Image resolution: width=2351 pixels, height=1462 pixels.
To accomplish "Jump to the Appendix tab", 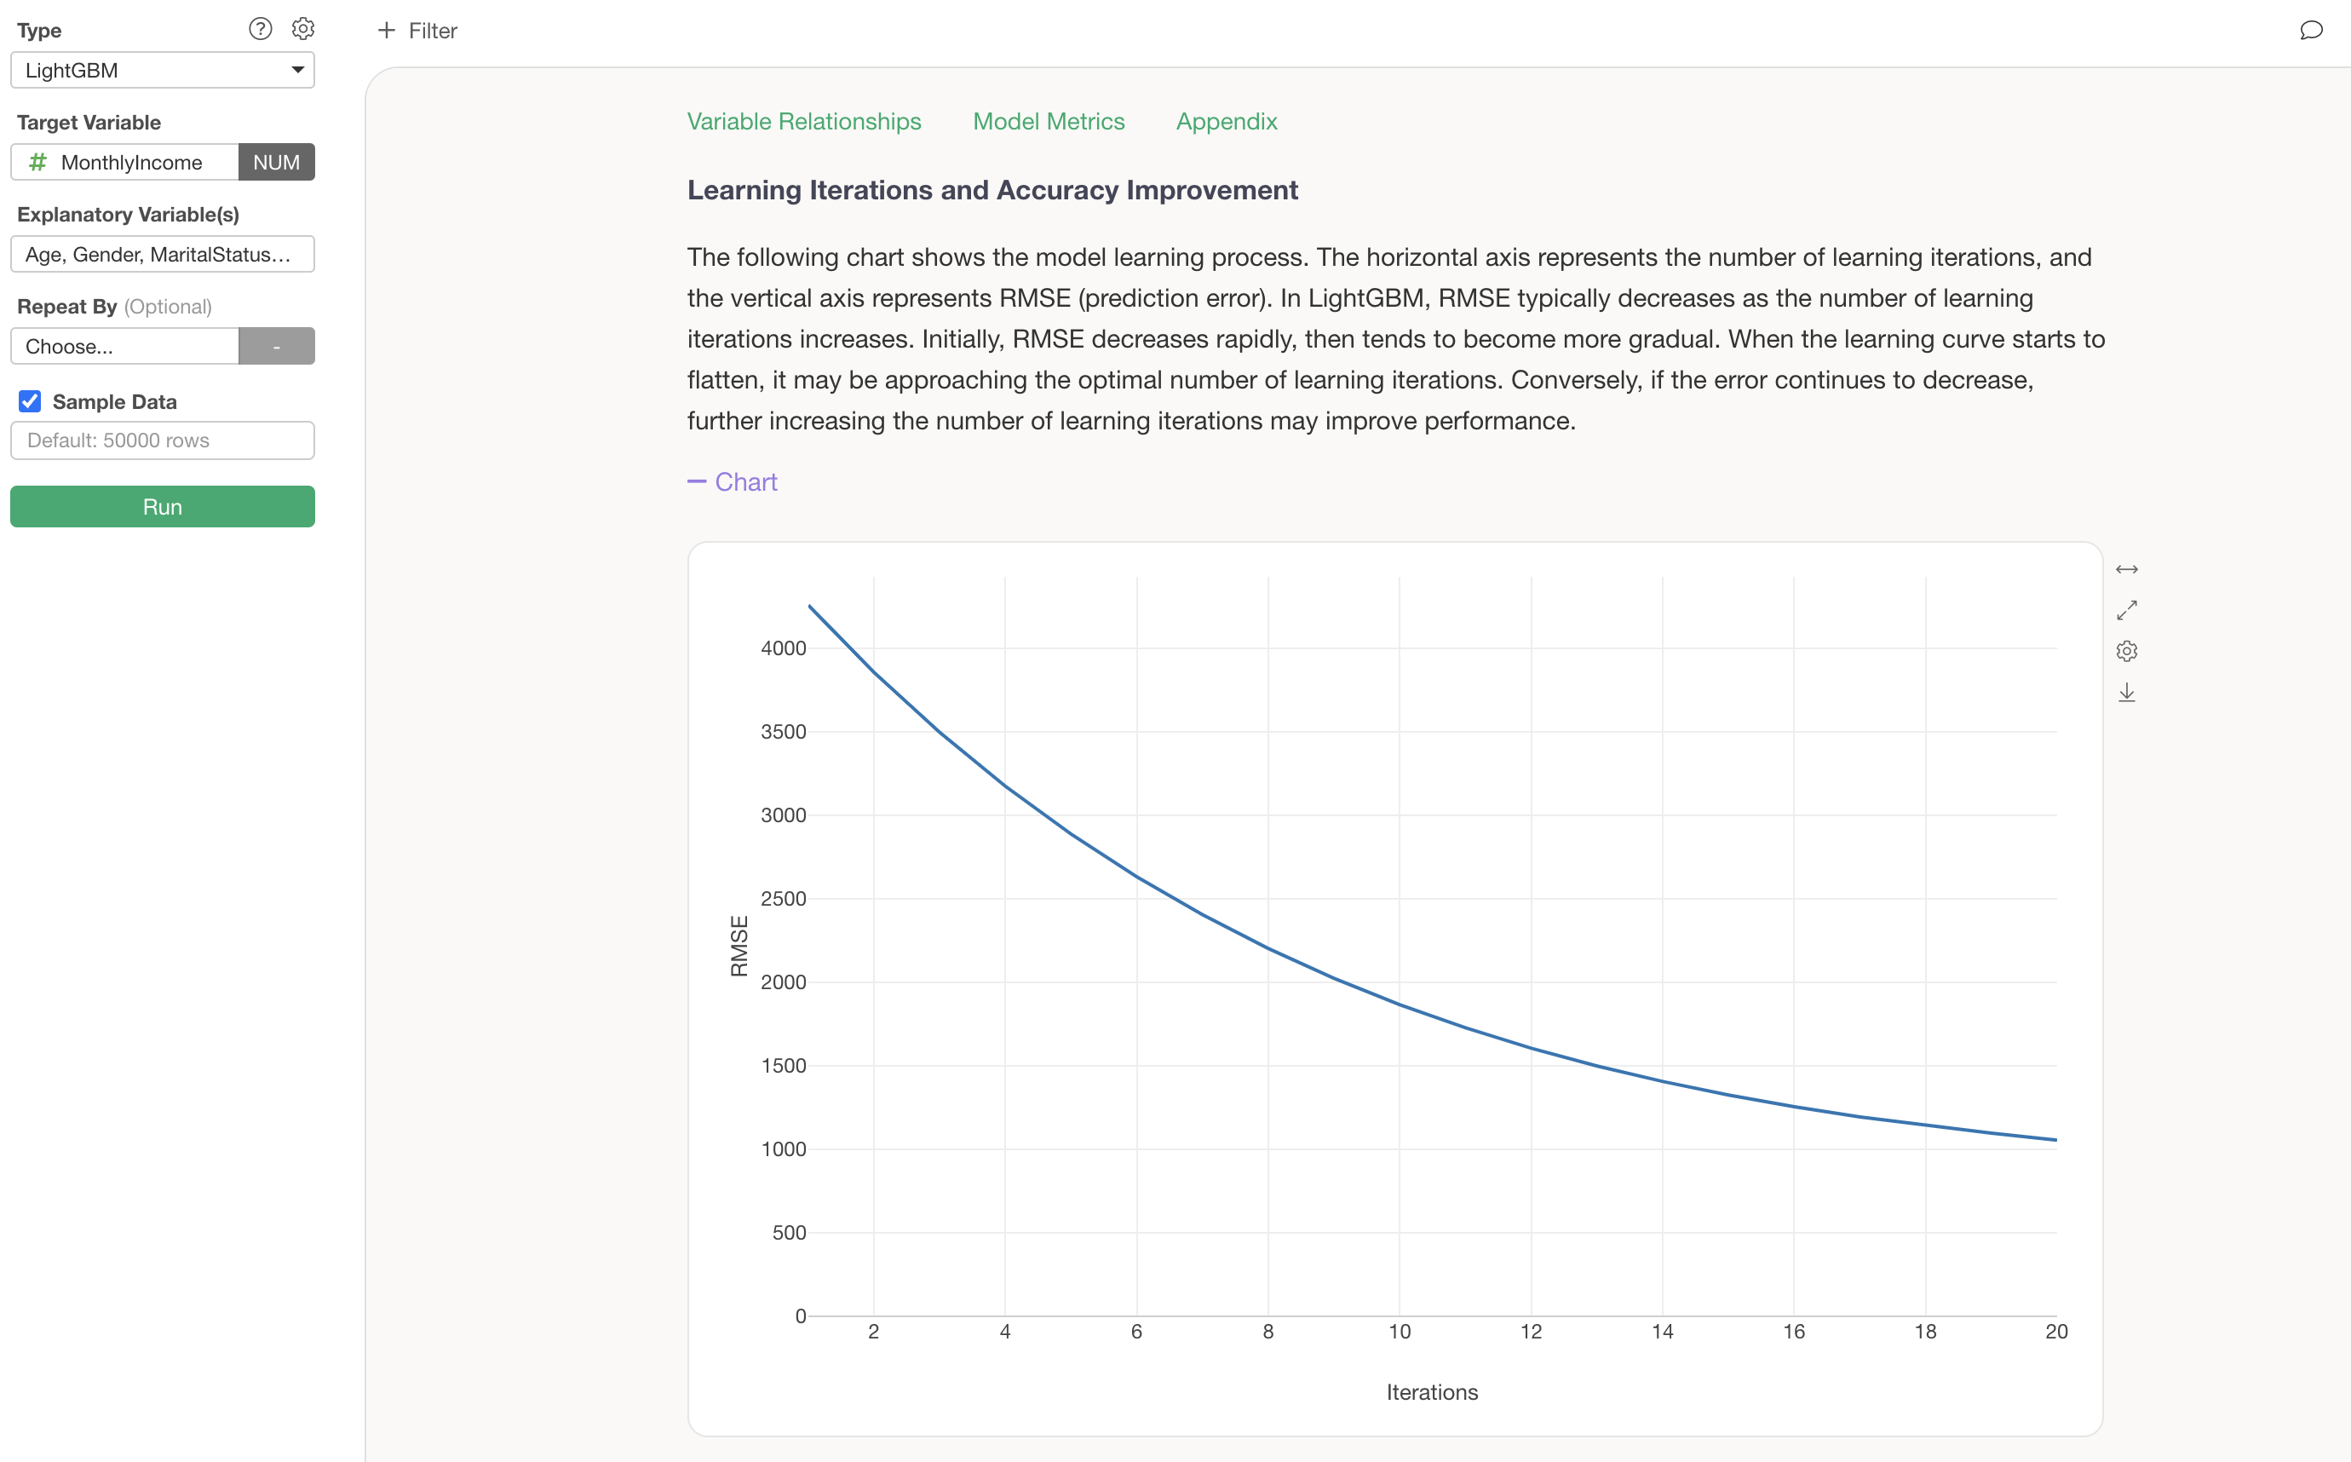I will pyautogui.click(x=1226, y=121).
